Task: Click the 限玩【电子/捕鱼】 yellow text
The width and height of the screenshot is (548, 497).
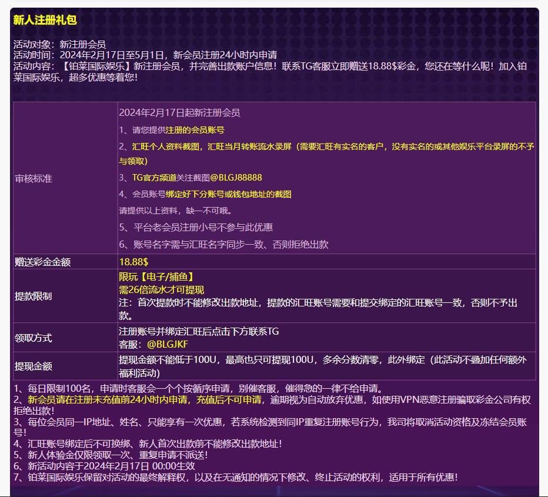Action: [x=156, y=276]
